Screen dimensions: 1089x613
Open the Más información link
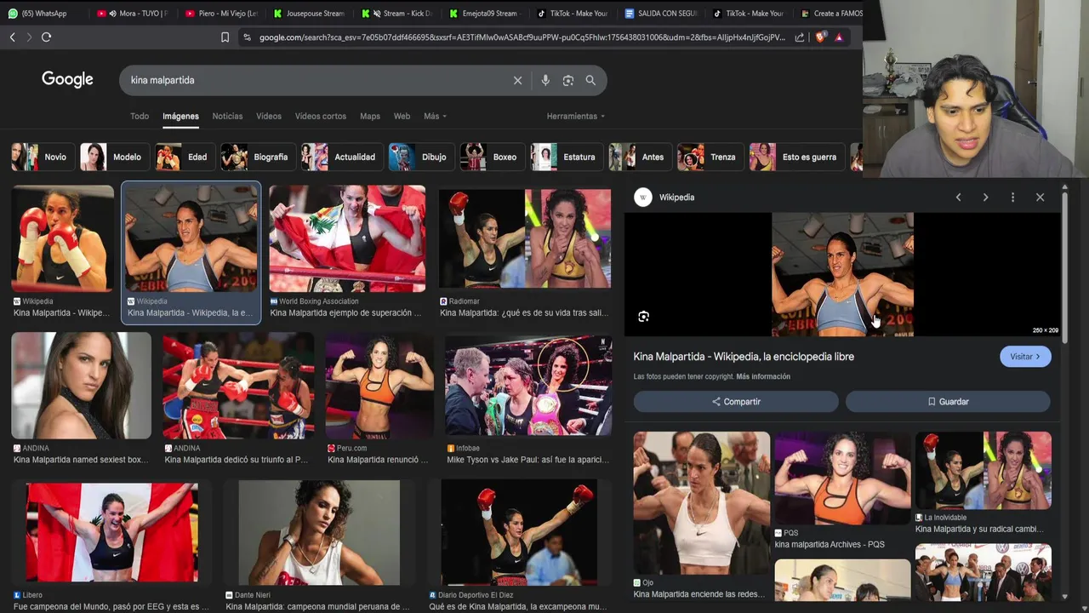pyautogui.click(x=763, y=377)
